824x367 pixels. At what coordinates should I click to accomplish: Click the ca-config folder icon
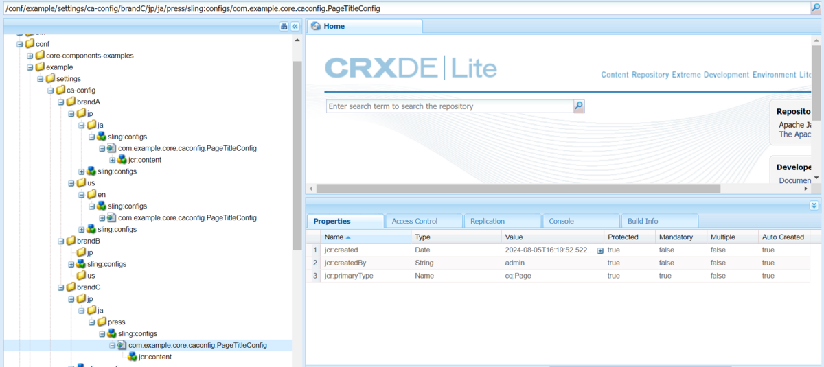(x=60, y=91)
